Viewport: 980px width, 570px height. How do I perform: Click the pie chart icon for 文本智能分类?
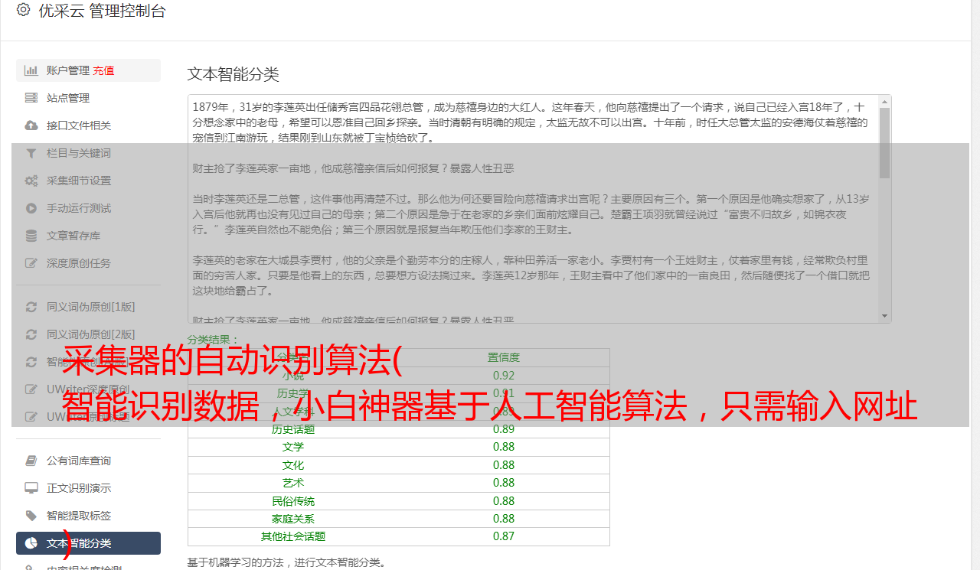31,543
